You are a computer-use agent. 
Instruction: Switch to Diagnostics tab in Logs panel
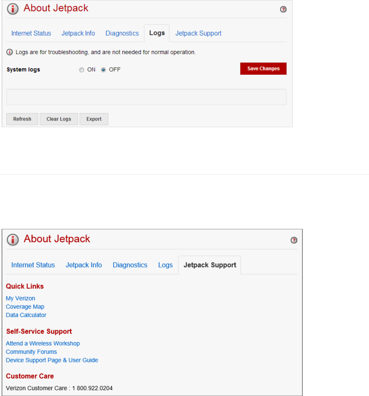(x=122, y=33)
